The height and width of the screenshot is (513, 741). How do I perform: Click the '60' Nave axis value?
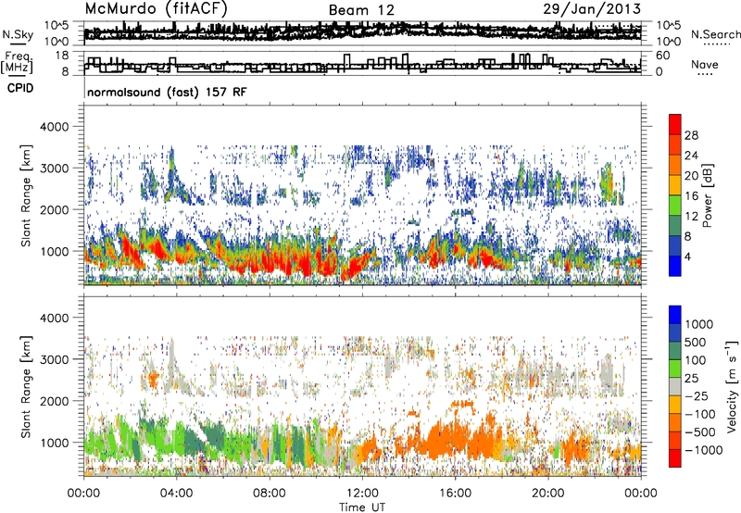tap(662, 56)
